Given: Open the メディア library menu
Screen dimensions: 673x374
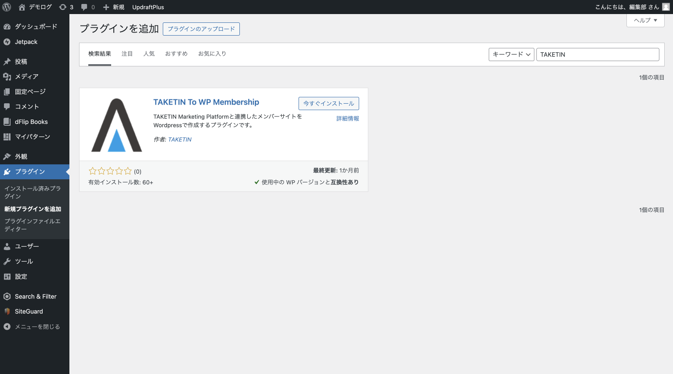Looking at the screenshot, I should tap(35, 76).
